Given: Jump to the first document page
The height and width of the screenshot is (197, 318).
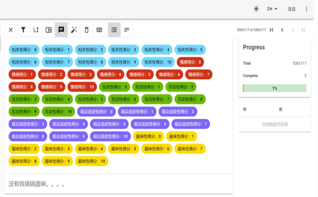Looking at the screenshot, I should pyautogui.click(x=272, y=30).
